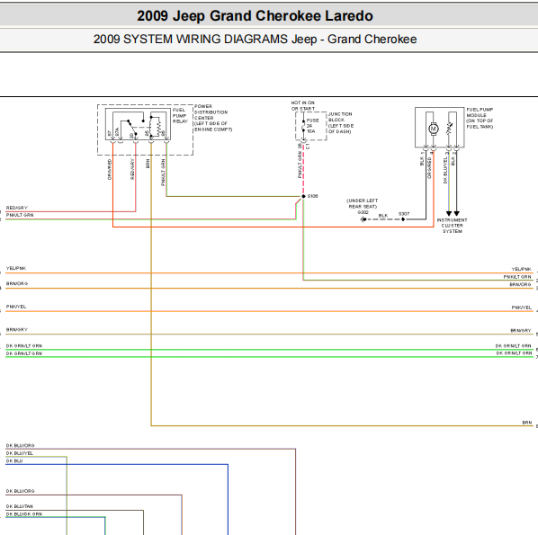Click the 'BRN/ORG' label at the left edge
This screenshot has width=538, height=535.
pyautogui.click(x=17, y=283)
